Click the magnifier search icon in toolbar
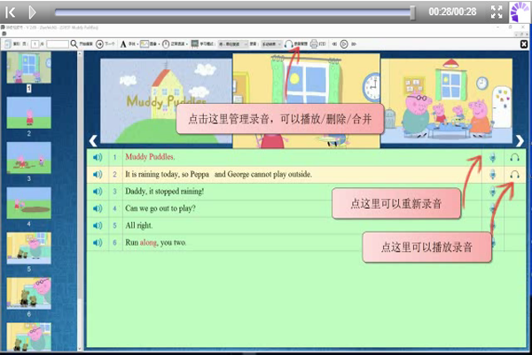 click(74, 43)
